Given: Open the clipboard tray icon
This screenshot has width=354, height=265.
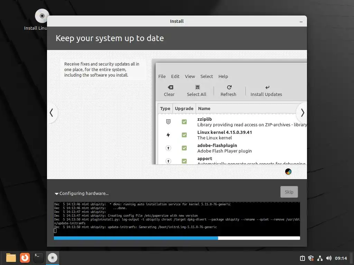Looking at the screenshot, I should (302, 258).
